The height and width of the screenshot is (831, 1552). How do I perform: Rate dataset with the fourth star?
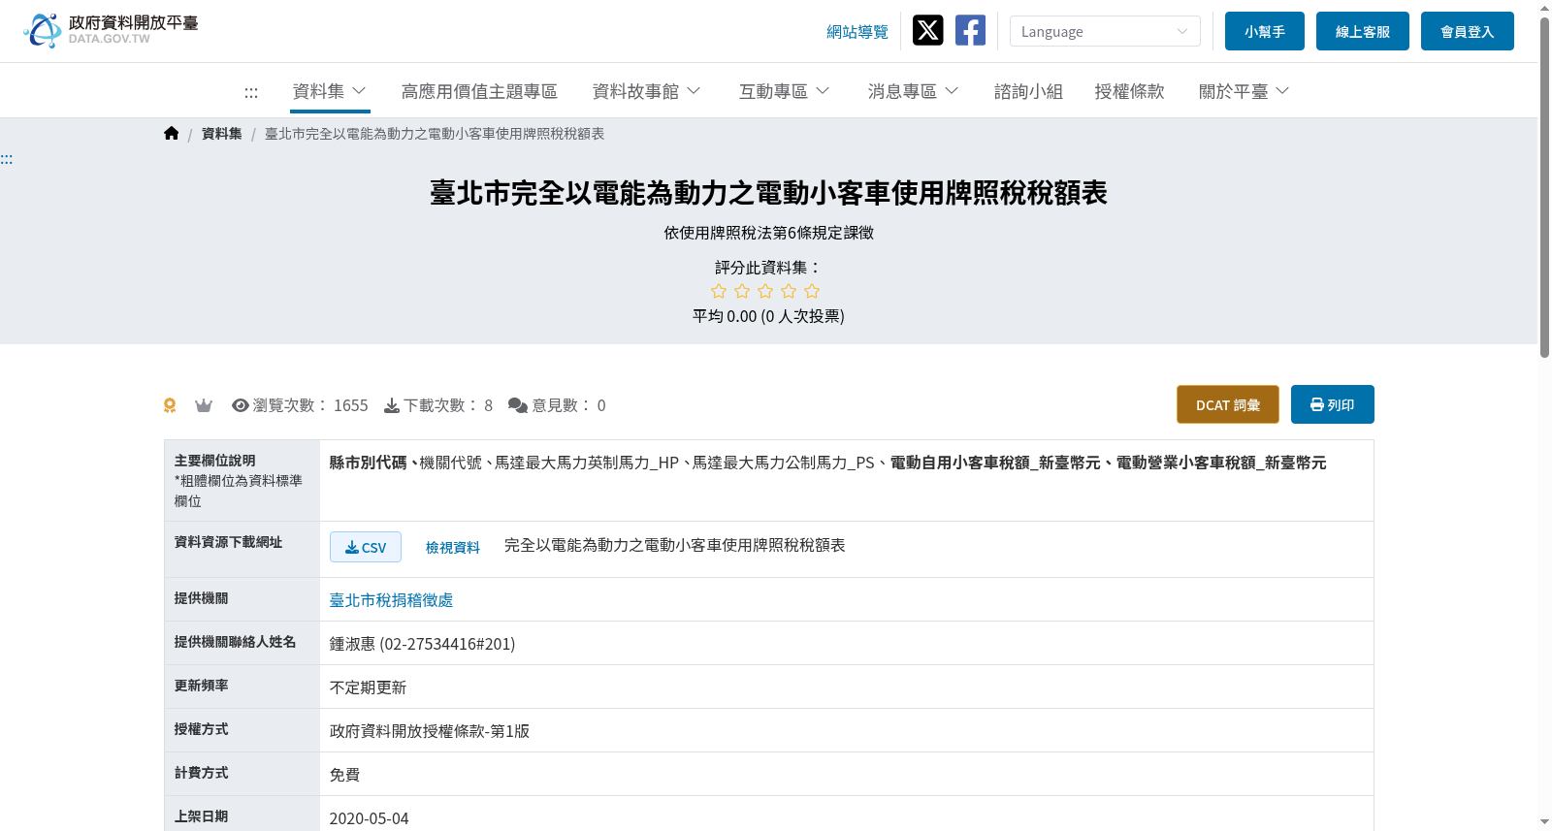point(789,291)
